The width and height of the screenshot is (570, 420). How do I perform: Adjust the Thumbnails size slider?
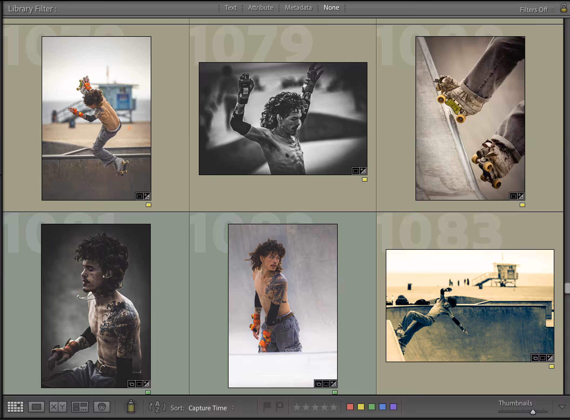pyautogui.click(x=533, y=412)
